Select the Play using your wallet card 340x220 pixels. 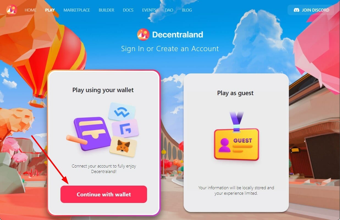(x=104, y=143)
